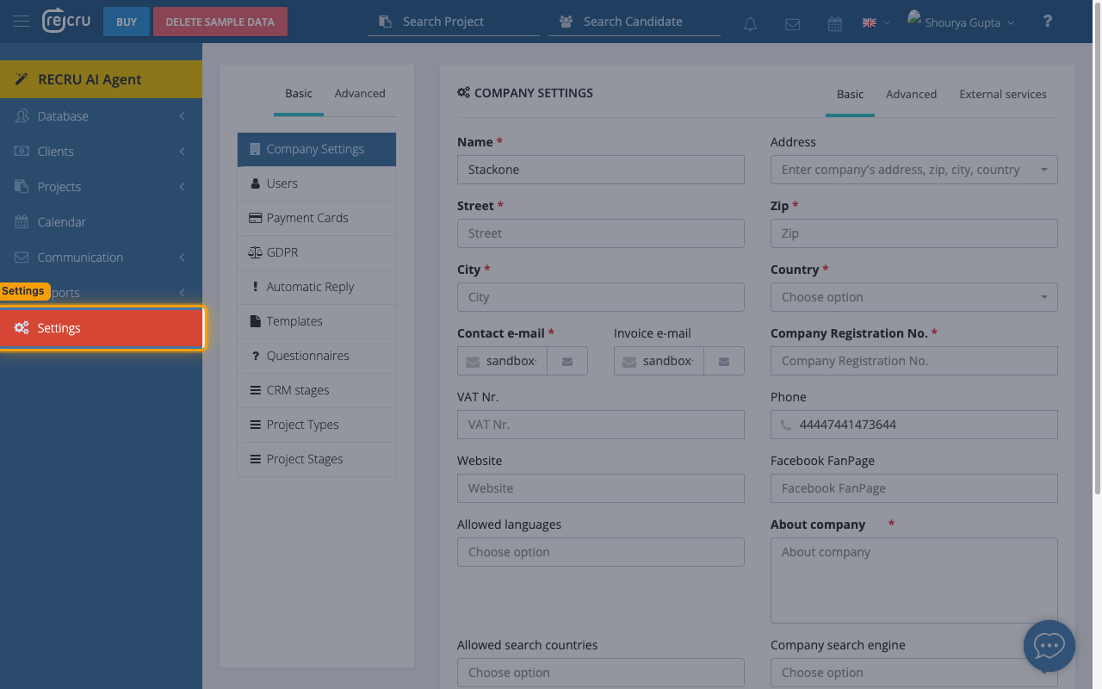Open RECRU AI Agent

(101, 79)
